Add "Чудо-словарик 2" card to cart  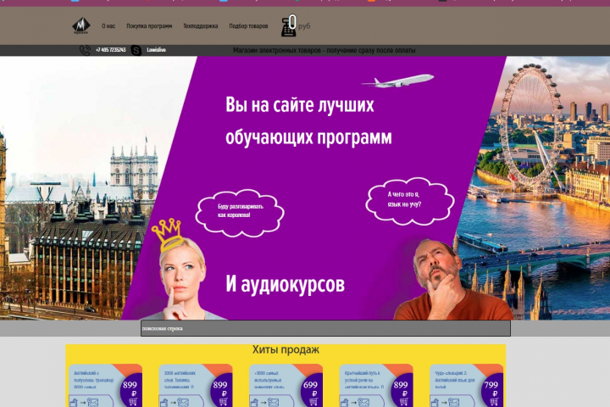[x=494, y=402]
